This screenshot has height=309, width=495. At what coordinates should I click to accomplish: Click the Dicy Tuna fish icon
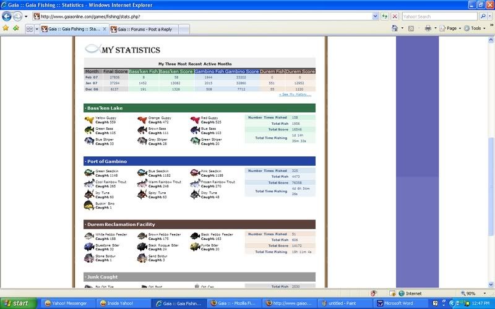click(195, 194)
